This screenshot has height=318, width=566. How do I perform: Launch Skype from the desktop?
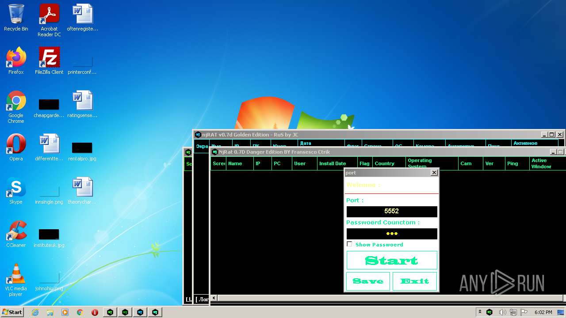(16, 191)
